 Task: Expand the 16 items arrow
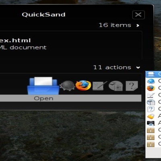coord(138,25)
